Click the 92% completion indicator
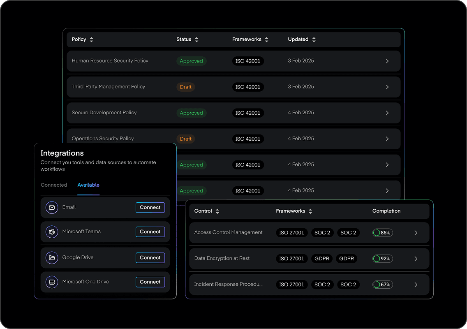 pos(382,259)
